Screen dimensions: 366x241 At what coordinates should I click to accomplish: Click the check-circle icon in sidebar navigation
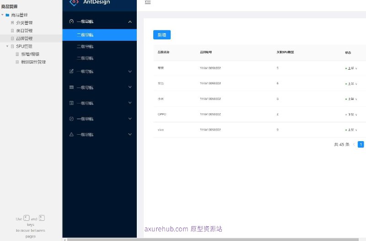71,119
